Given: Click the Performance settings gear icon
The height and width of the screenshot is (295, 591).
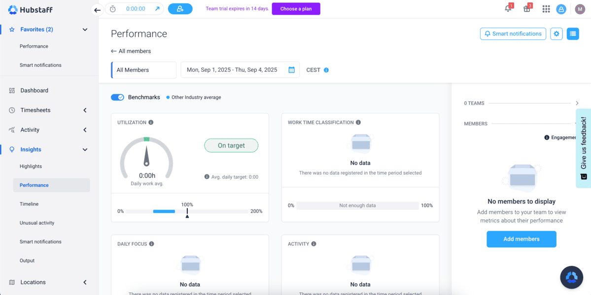Looking at the screenshot, I should (x=556, y=34).
